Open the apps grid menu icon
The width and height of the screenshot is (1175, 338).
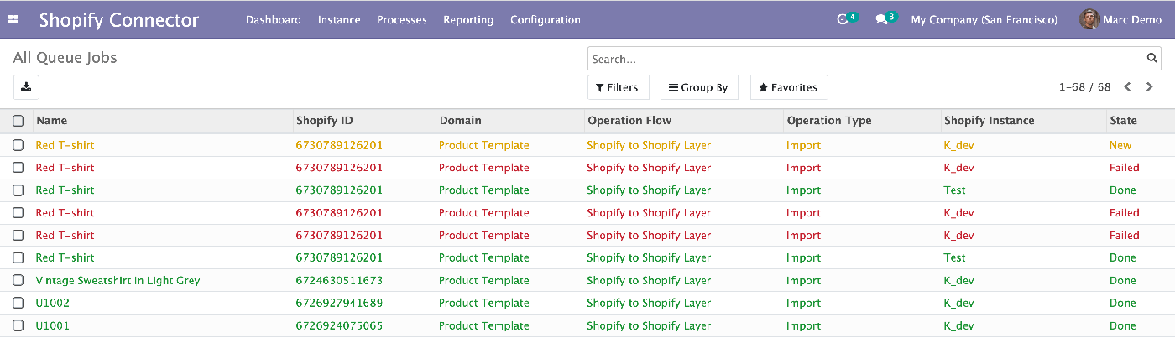tap(13, 19)
